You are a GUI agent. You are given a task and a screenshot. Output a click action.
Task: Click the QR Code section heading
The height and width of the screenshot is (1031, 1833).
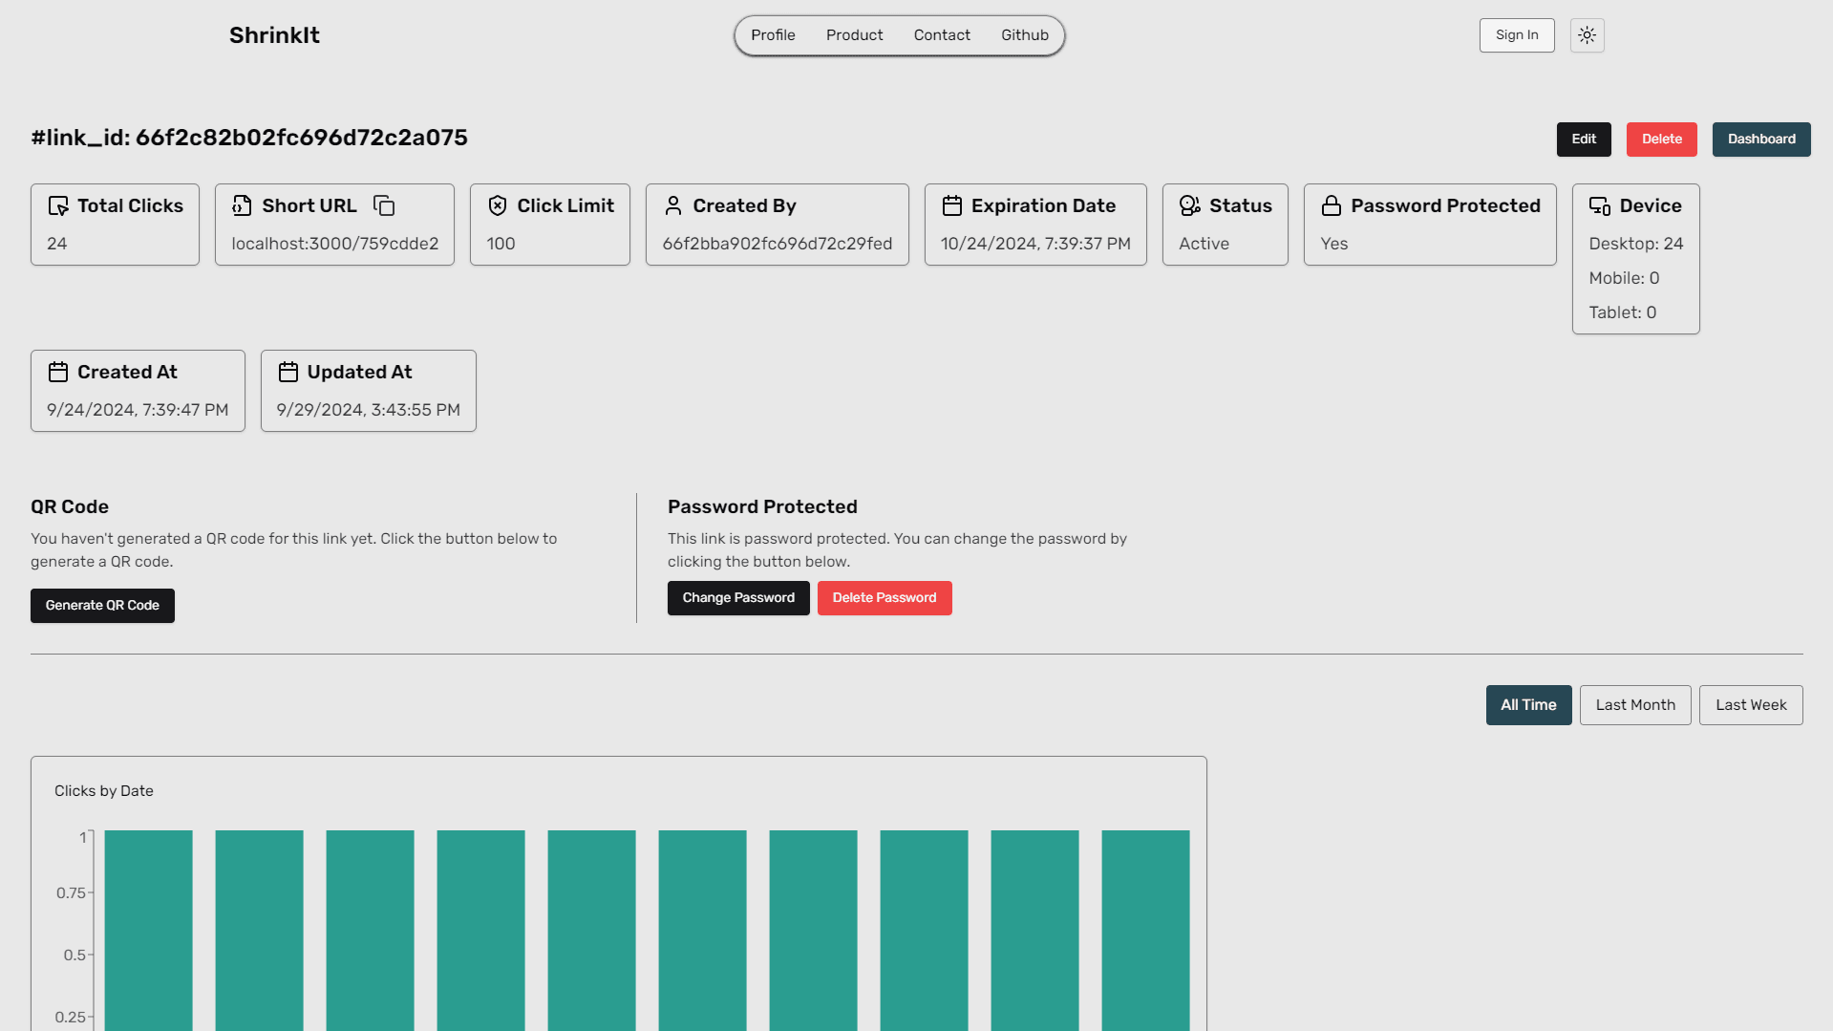[x=70, y=507]
